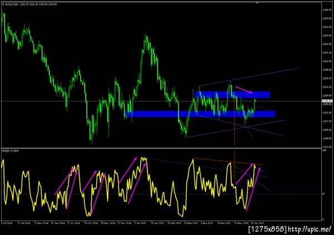Click the highlighted current price label 1199.89

(327, 101)
